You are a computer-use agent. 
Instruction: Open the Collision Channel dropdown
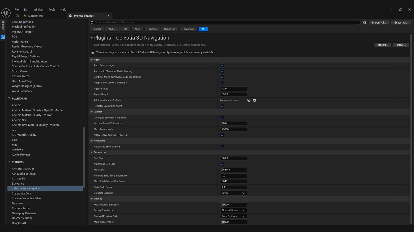point(233,193)
